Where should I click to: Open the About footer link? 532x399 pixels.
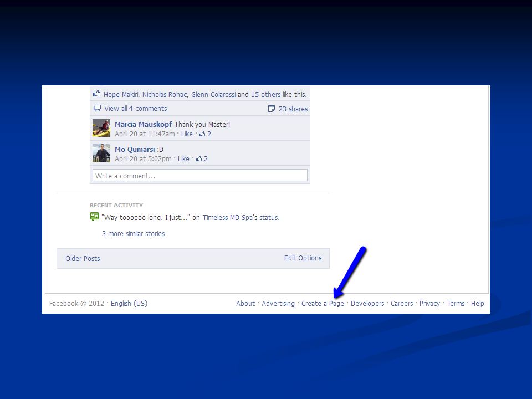245,303
